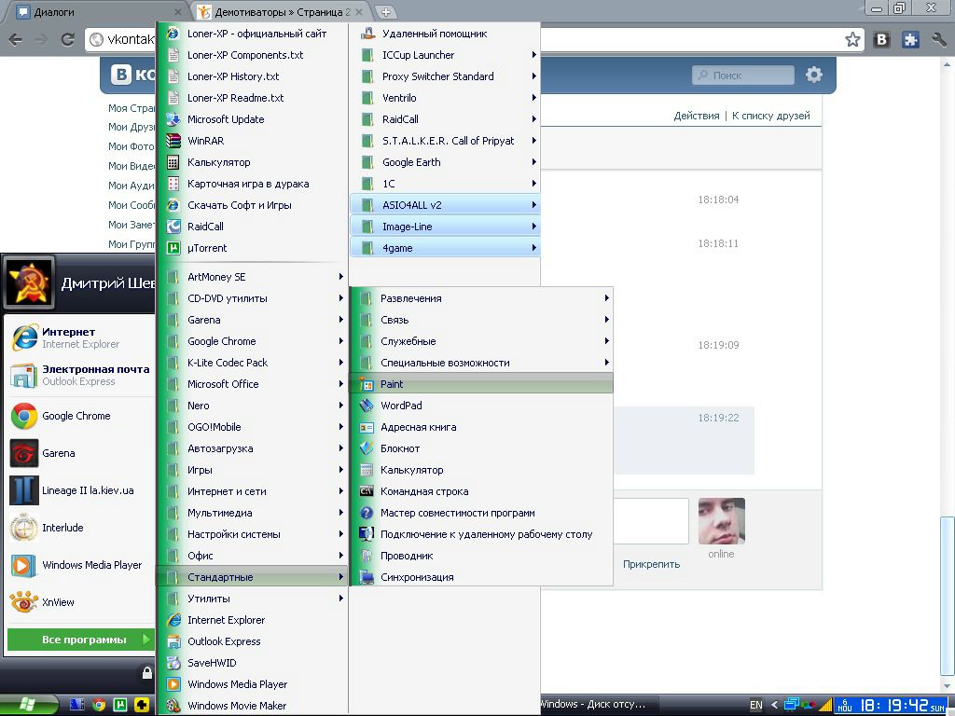Screen dimensions: 955x716
Task: Choose the Синхронизация menu item
Action: (x=480, y=577)
